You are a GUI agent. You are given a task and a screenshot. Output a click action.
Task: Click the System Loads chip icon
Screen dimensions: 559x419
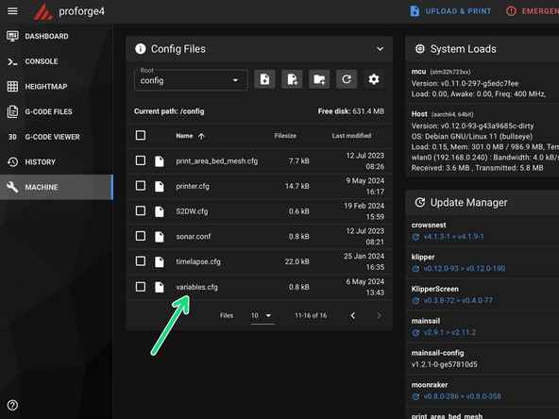(419, 49)
